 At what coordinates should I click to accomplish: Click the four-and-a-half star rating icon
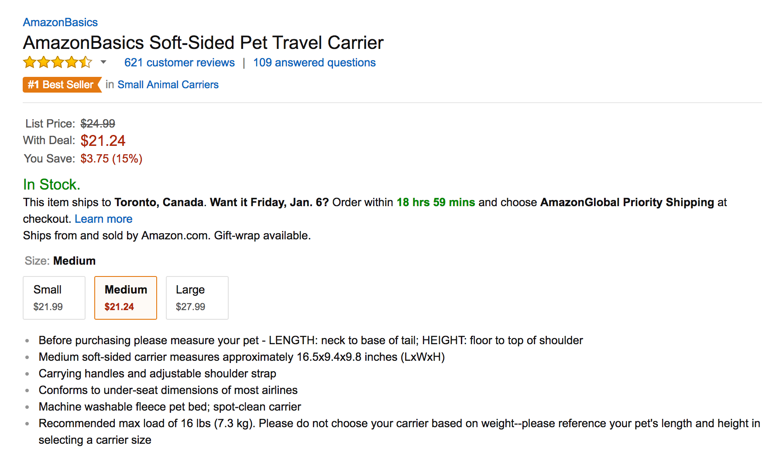coord(57,62)
